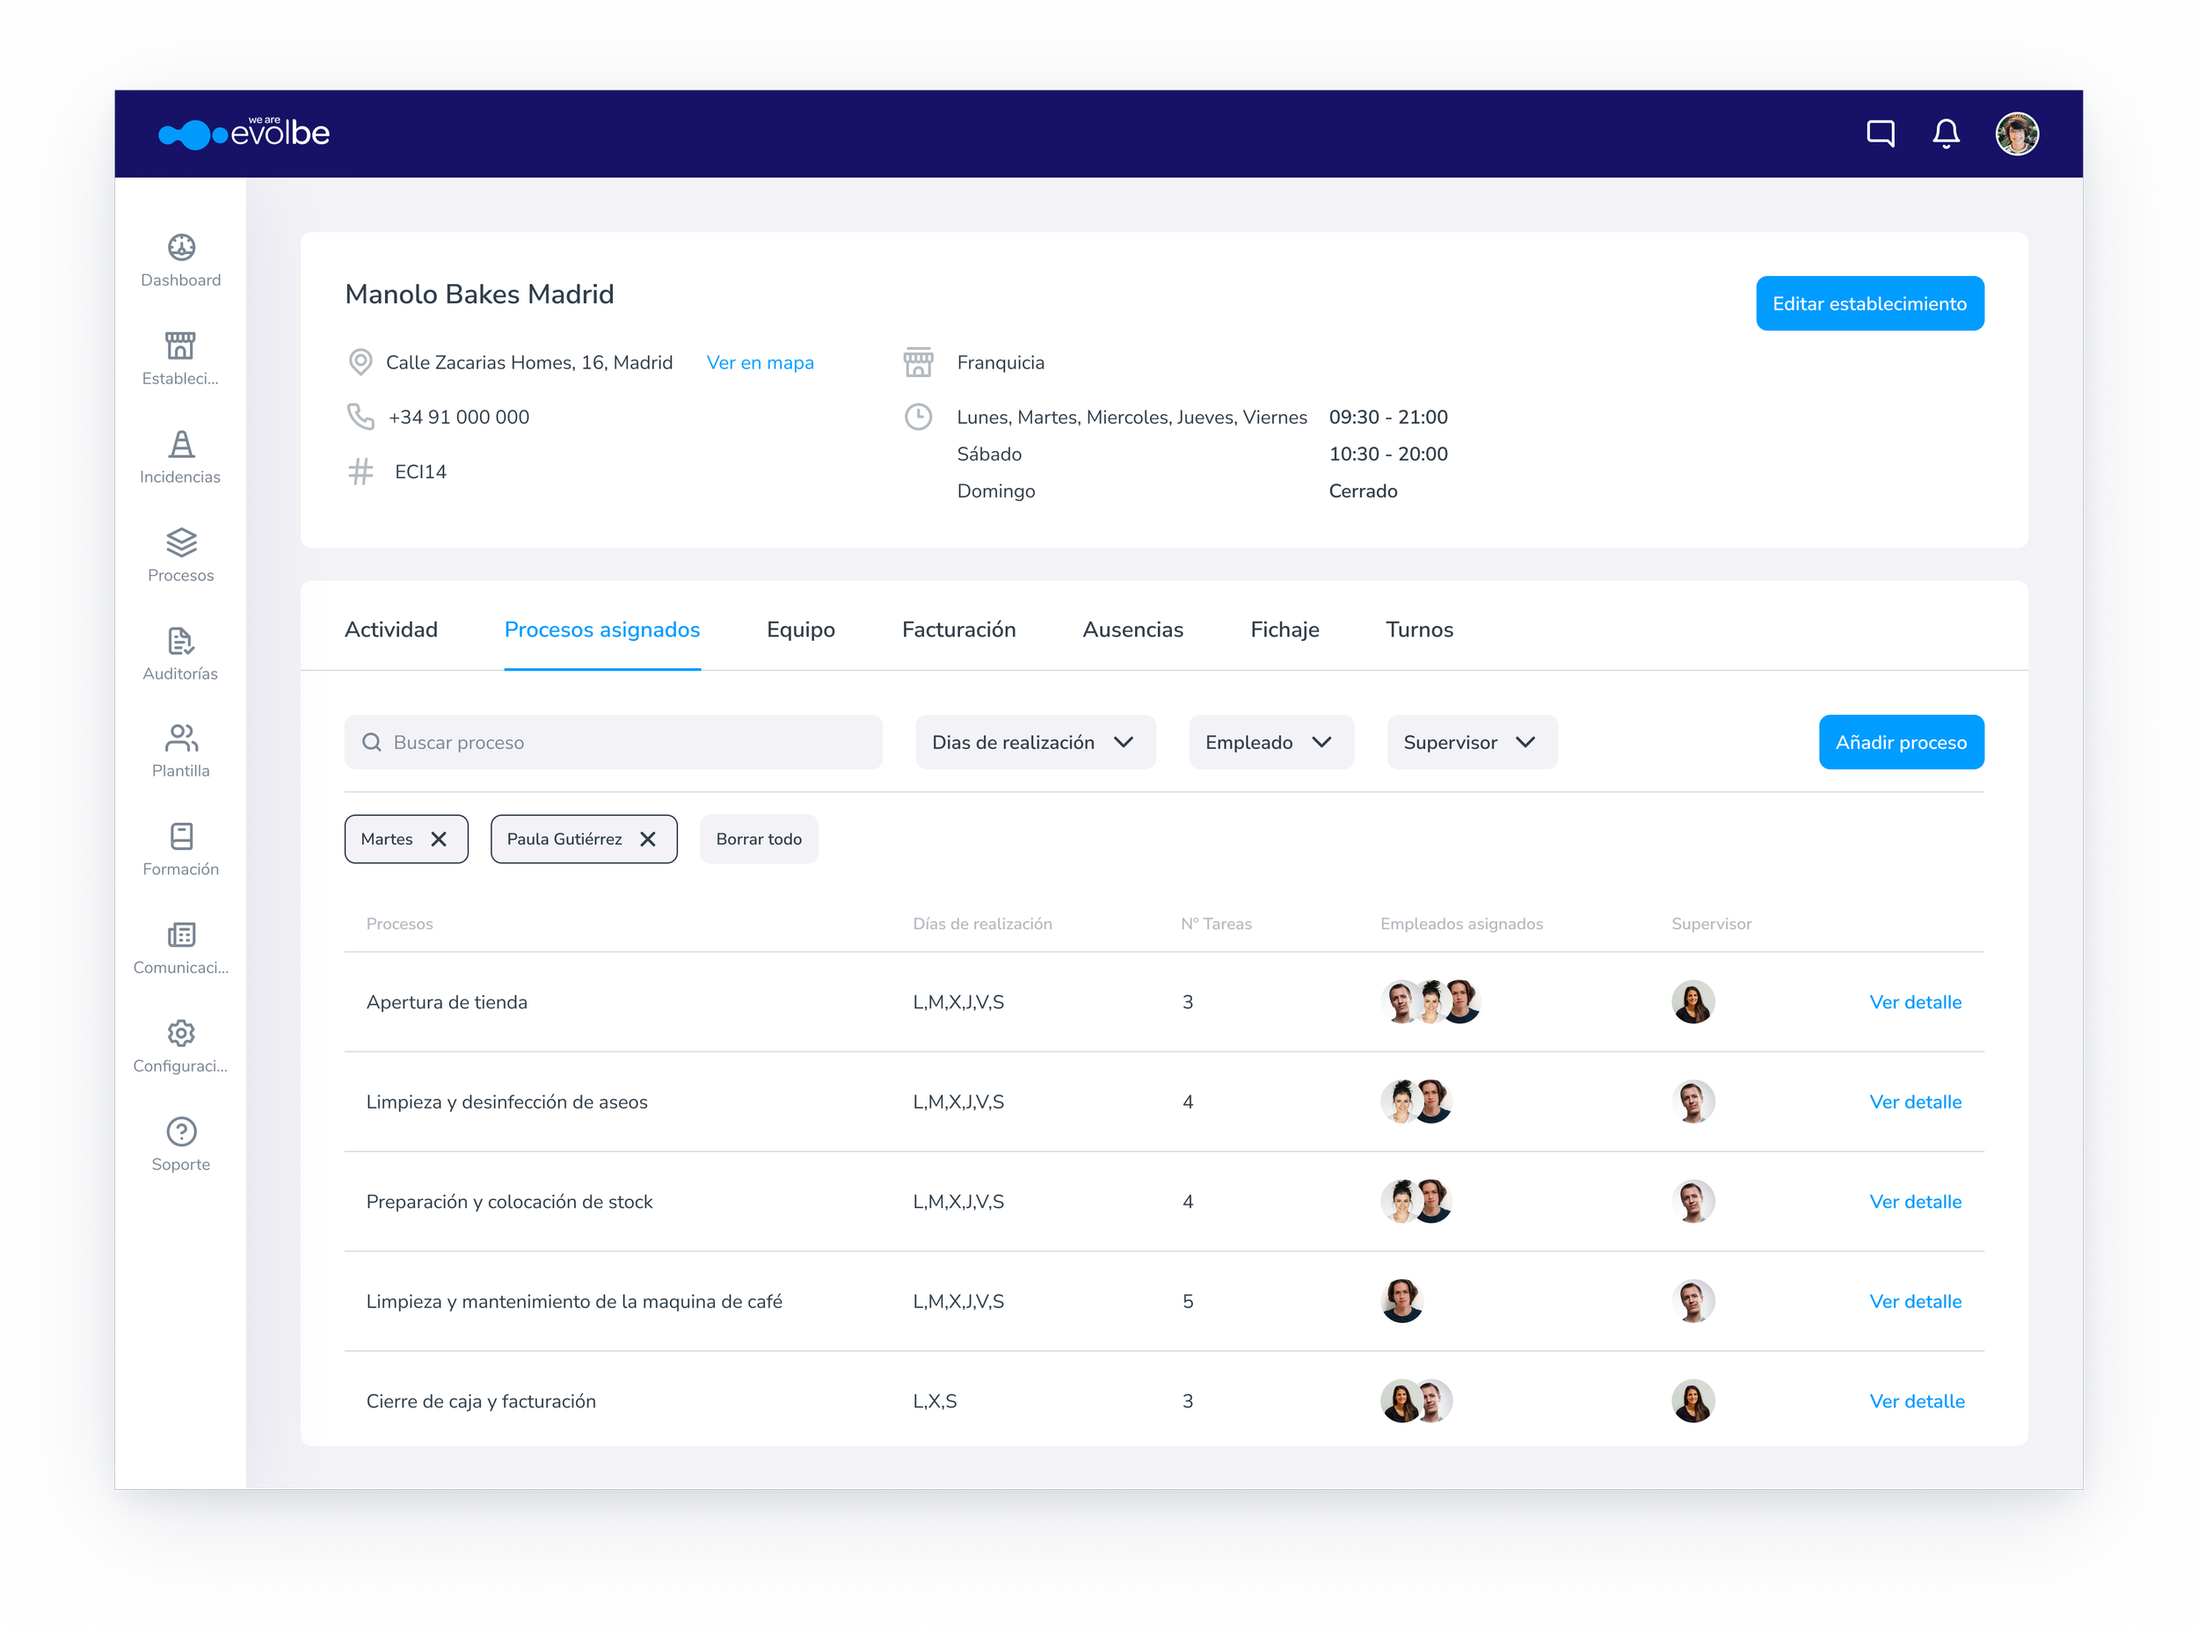Remove the Martes filter chip
This screenshot has width=2198, height=1629.
tap(439, 840)
